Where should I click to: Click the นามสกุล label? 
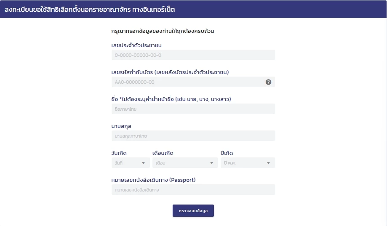tap(121, 126)
